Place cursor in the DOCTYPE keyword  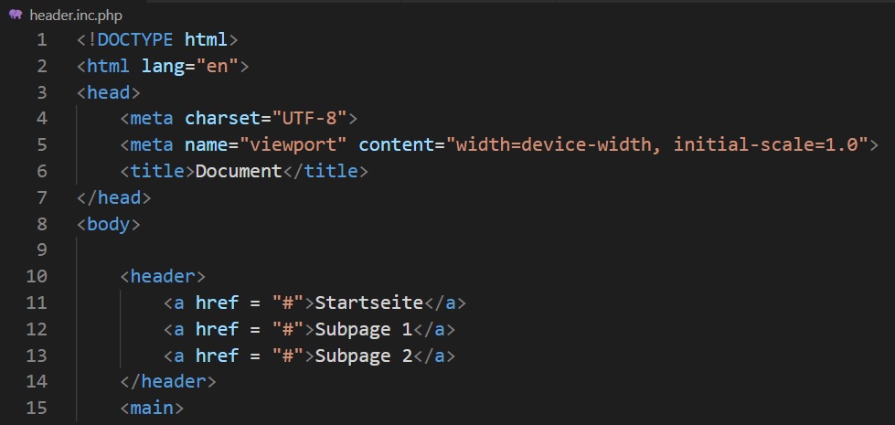[137, 40]
